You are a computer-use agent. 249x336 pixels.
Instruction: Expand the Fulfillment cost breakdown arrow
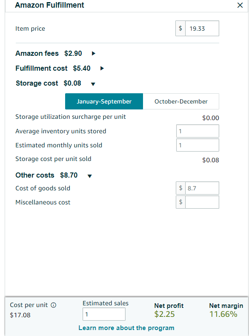102,69
